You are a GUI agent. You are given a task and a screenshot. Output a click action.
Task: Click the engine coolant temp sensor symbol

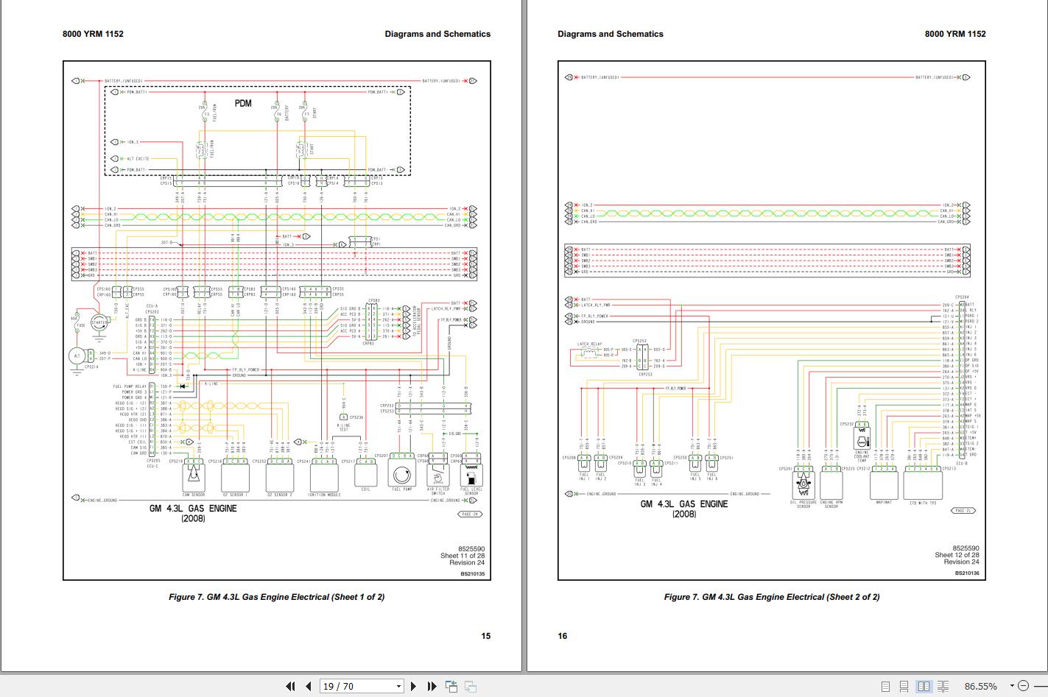(x=862, y=440)
